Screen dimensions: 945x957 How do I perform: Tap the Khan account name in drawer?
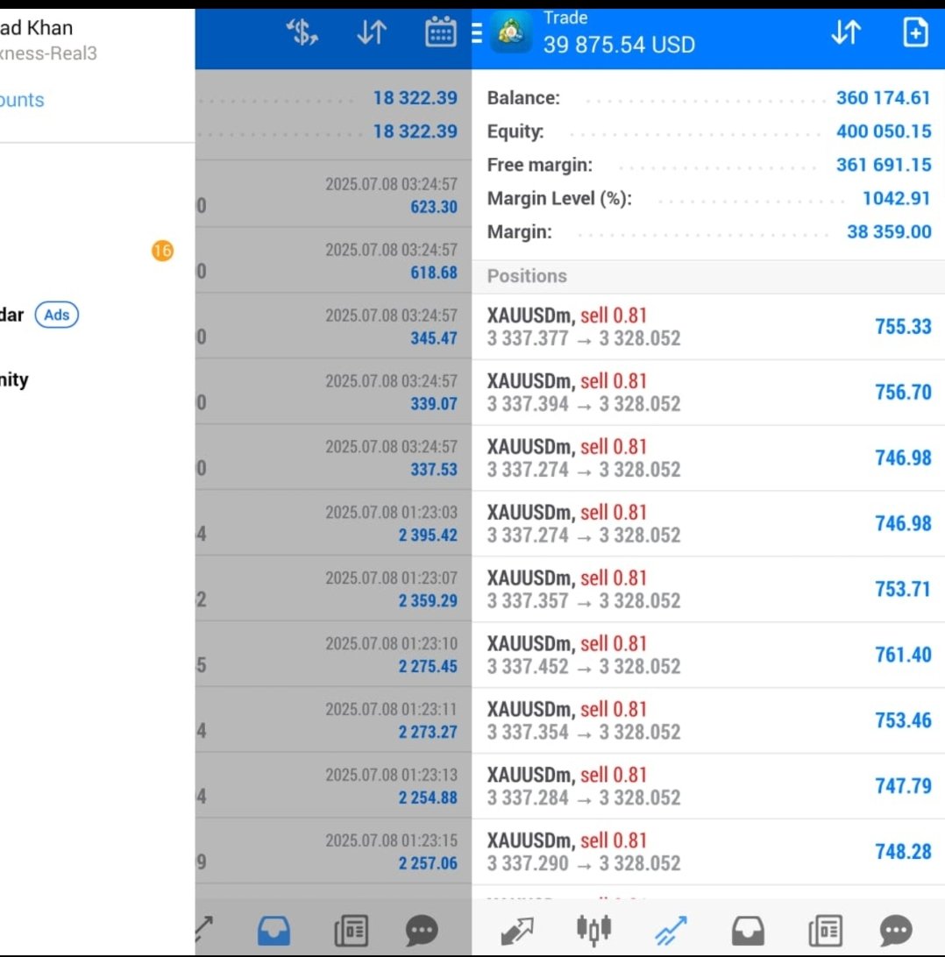(36, 27)
